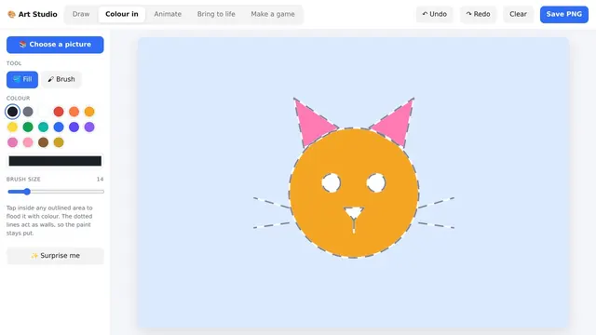Click the brush size slider track
596x335 pixels.
56,192
